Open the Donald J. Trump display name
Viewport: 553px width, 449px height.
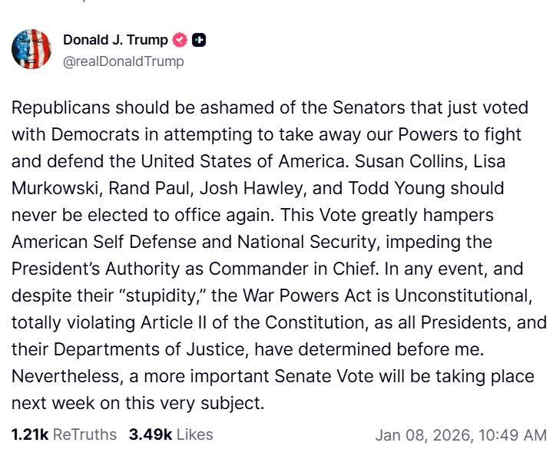pyautogui.click(x=115, y=41)
